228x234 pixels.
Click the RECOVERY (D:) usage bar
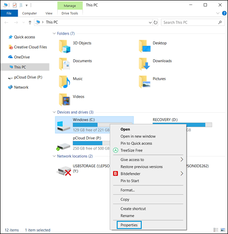tap(182, 124)
